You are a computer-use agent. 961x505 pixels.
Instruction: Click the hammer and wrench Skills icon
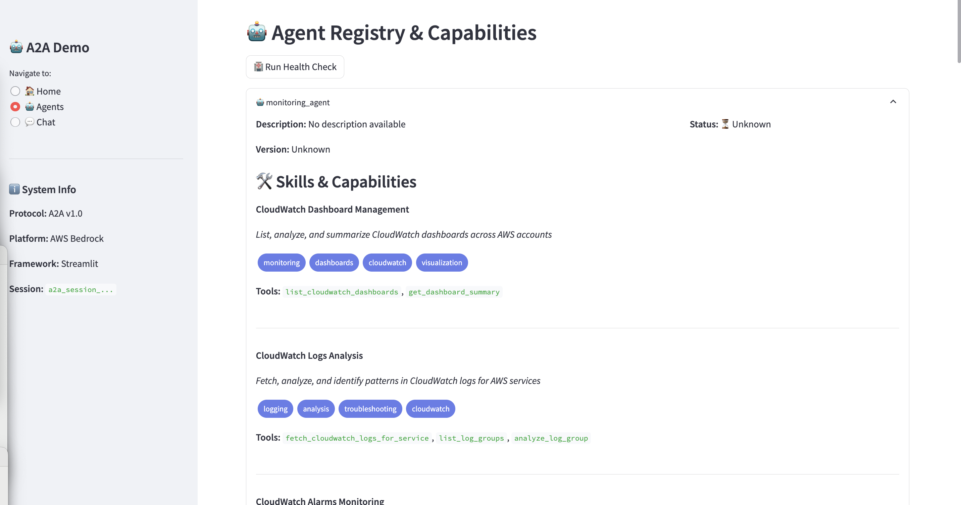point(264,181)
